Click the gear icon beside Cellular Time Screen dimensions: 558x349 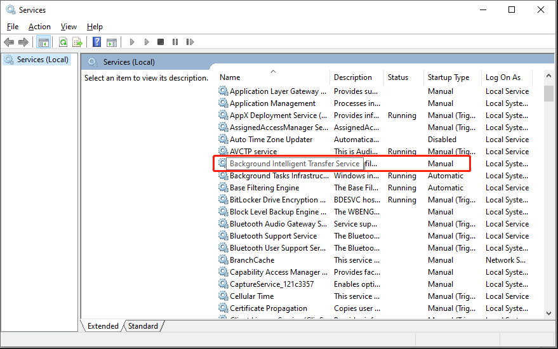point(223,296)
